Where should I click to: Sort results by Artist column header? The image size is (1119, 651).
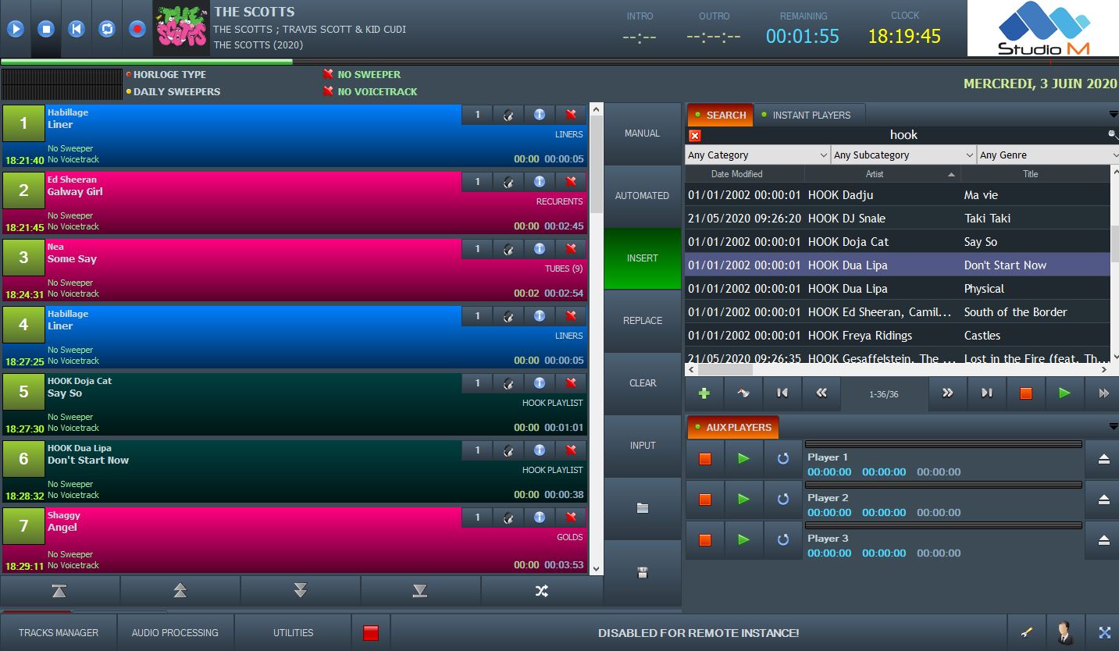[x=875, y=174]
